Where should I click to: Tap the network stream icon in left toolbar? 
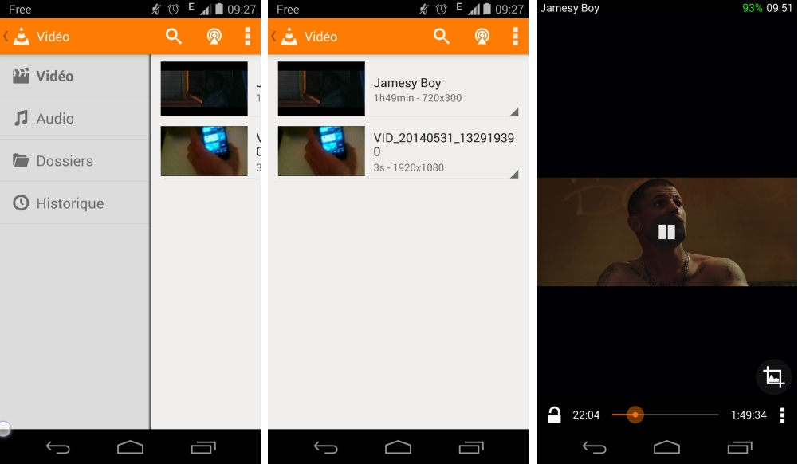point(214,37)
